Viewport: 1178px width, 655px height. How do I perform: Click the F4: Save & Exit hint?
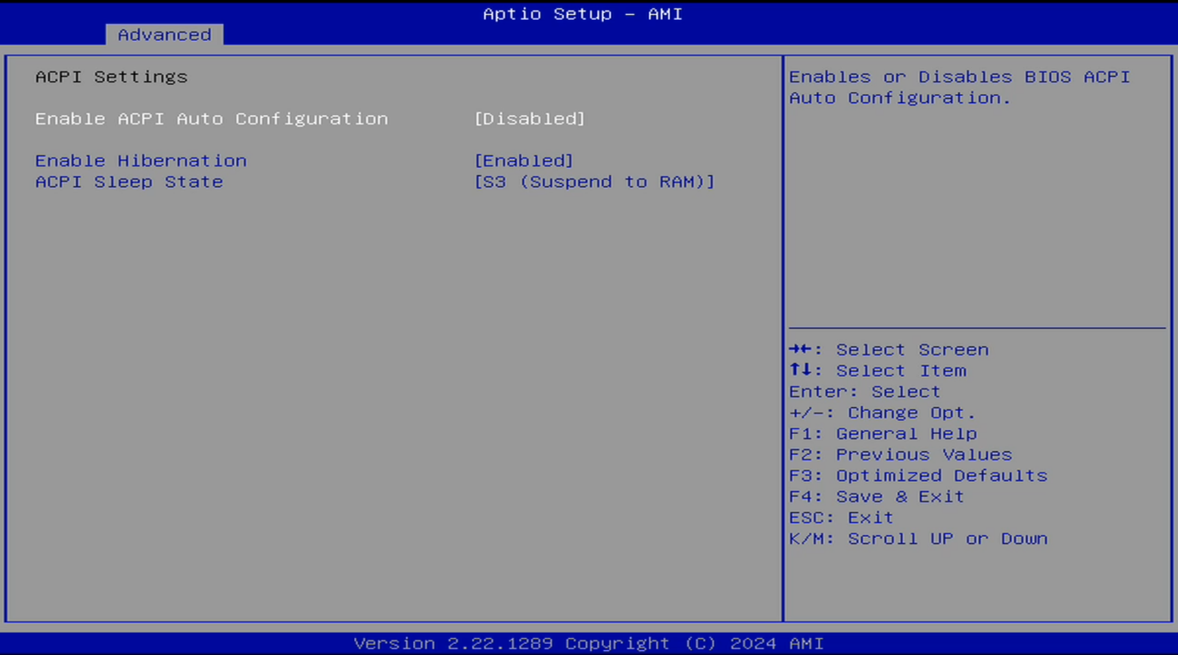tap(876, 497)
